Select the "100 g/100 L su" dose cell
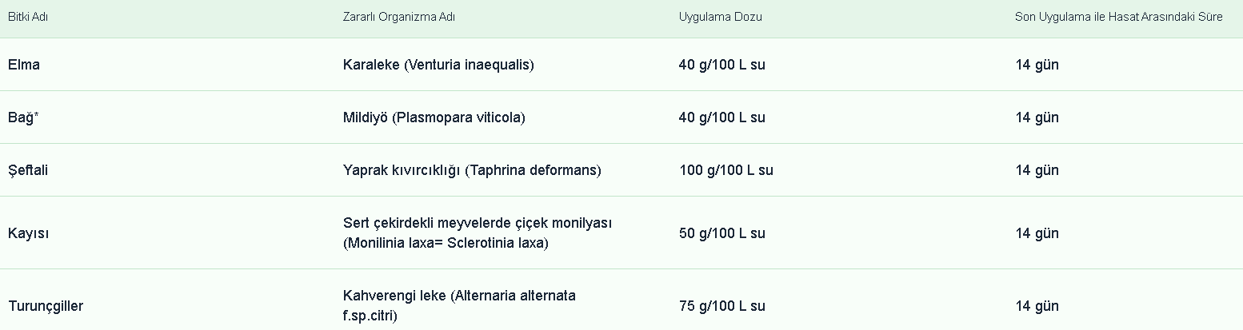1243x330 pixels. pos(725,170)
